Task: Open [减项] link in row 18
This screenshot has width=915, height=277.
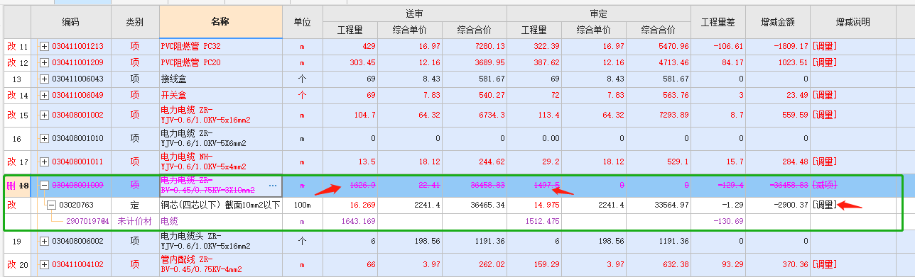Action: tap(825, 186)
